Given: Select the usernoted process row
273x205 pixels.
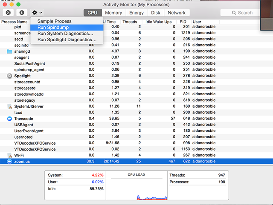Looking at the screenshot, I should [x=136, y=137].
